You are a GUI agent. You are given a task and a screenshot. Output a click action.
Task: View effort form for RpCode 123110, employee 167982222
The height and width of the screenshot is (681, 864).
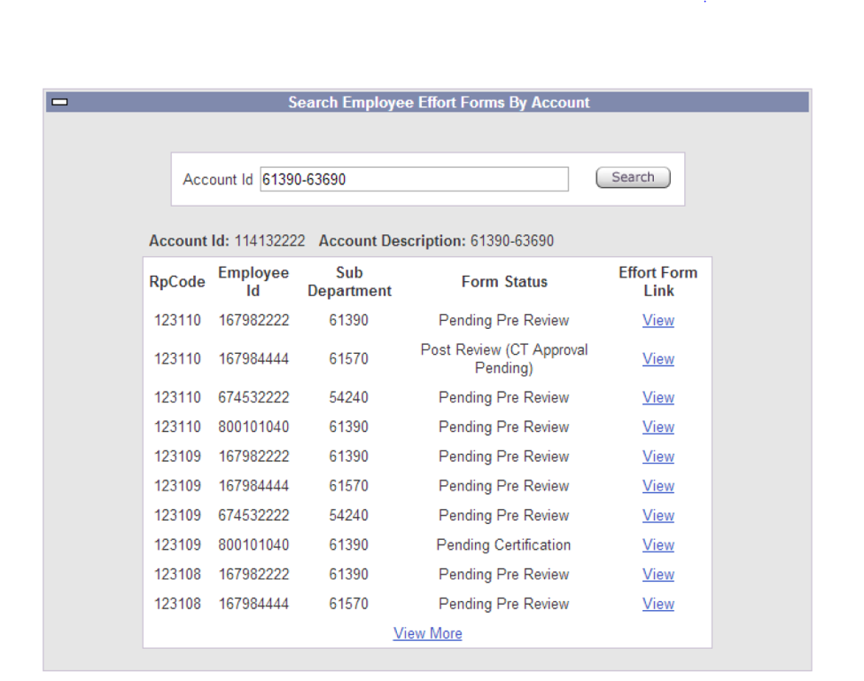[x=658, y=321]
